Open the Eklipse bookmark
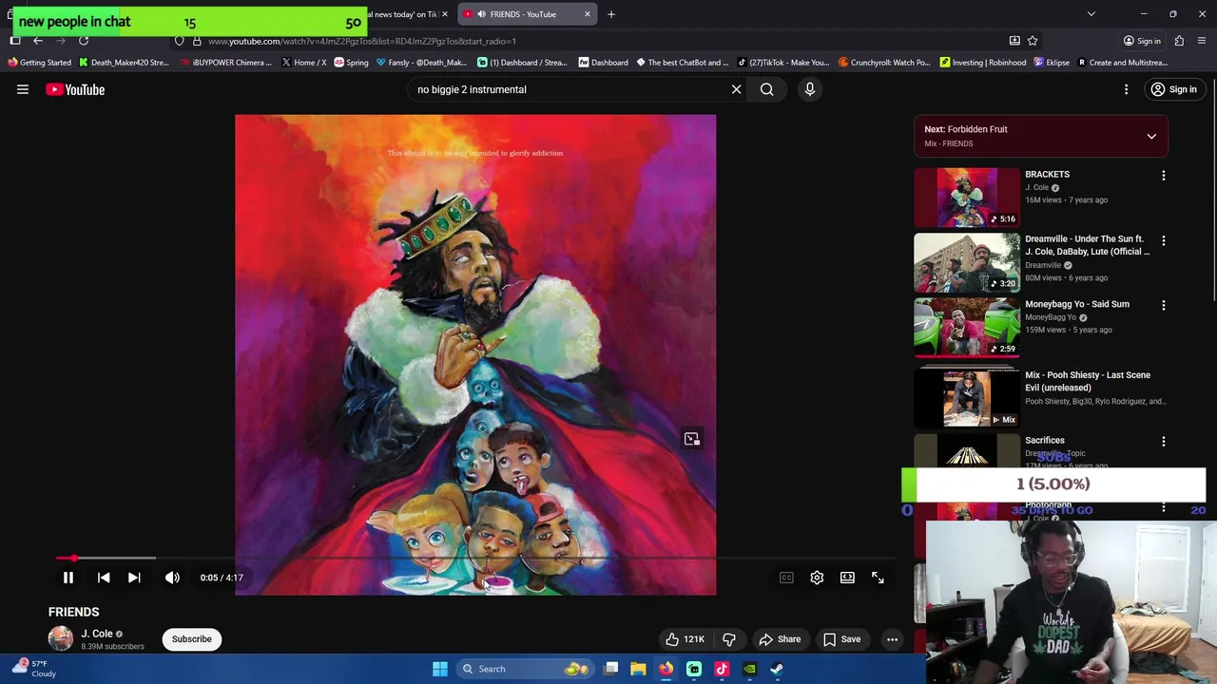Screen dimensions: 1217x684 click(x=1052, y=63)
